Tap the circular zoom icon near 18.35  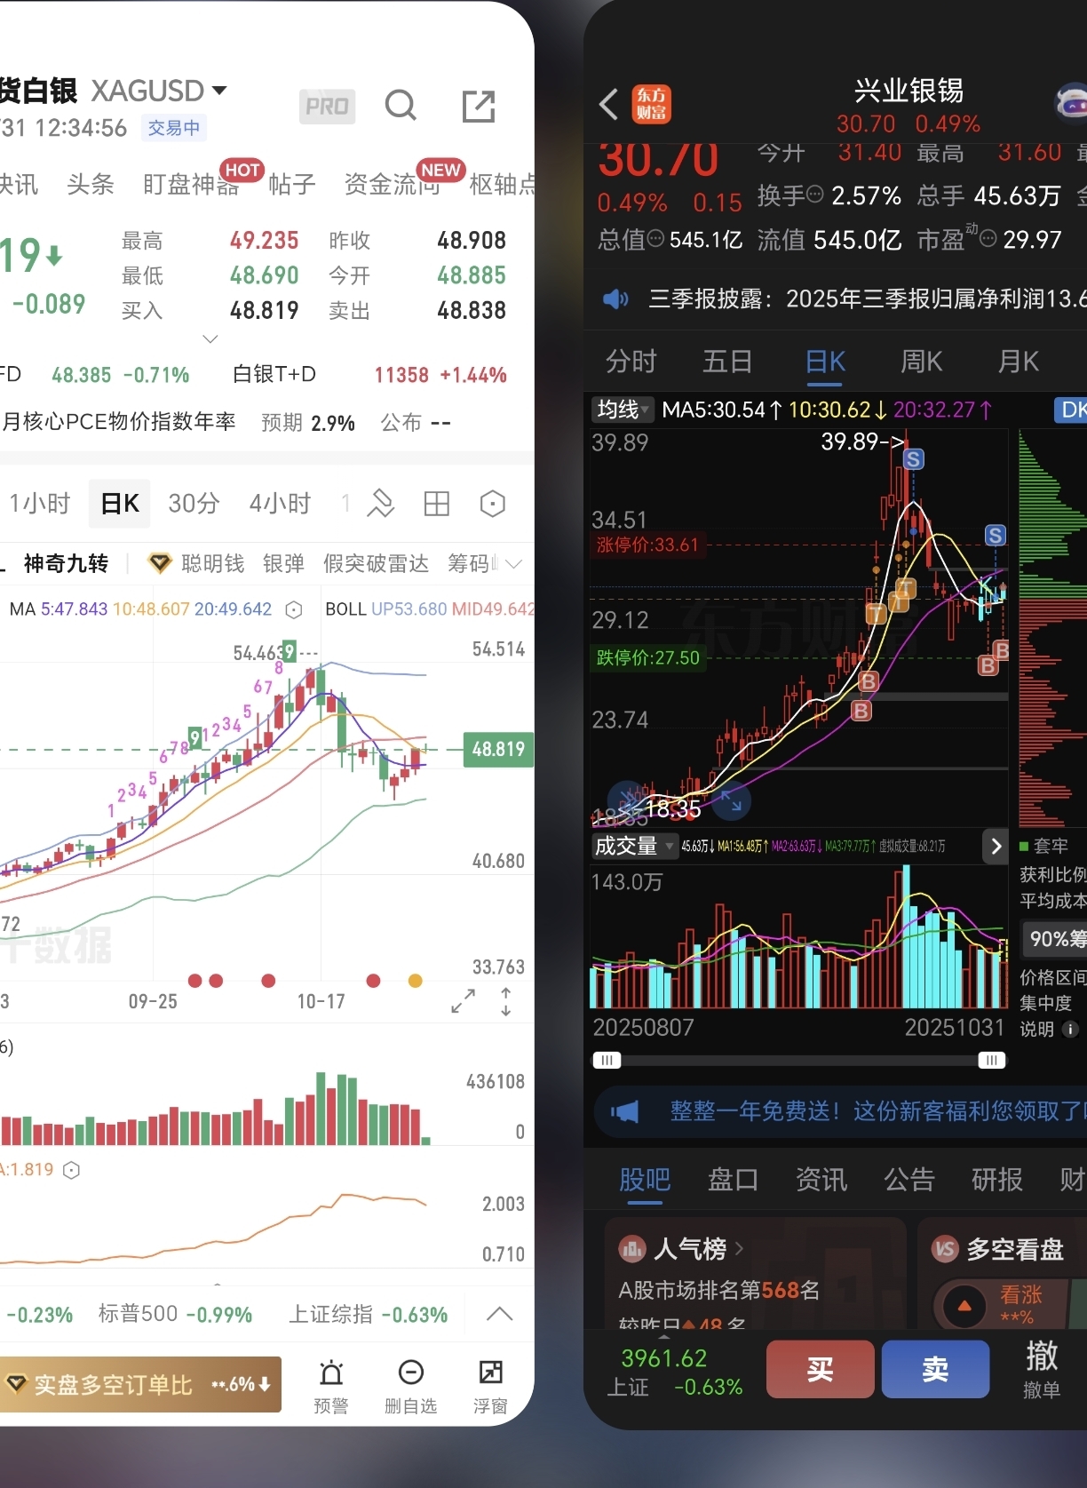[731, 800]
